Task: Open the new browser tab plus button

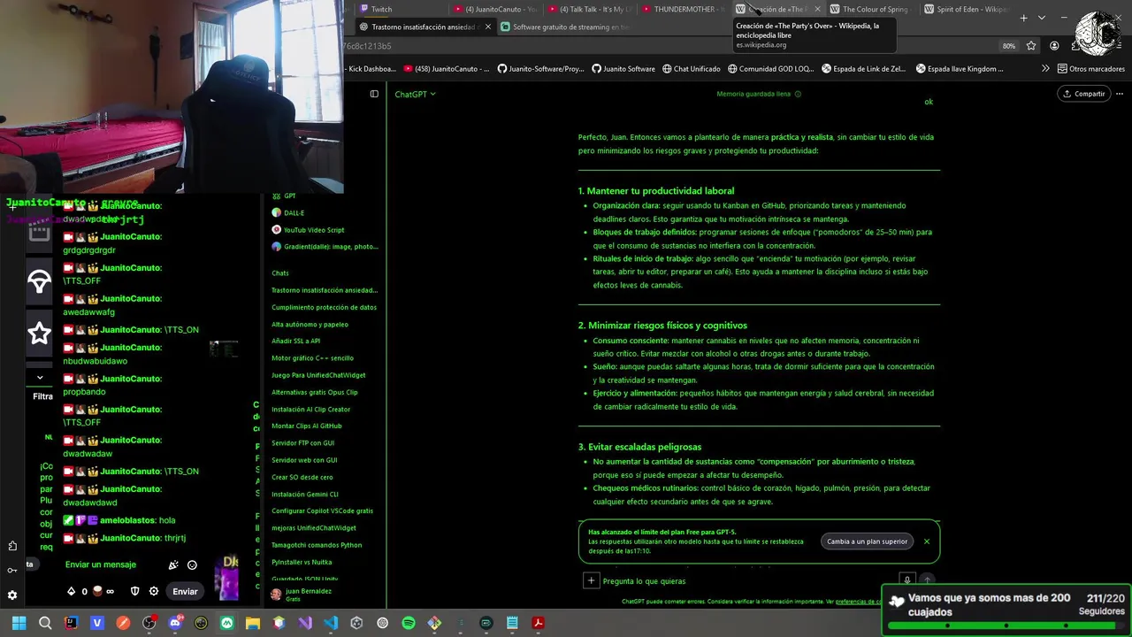Action: [1023, 18]
